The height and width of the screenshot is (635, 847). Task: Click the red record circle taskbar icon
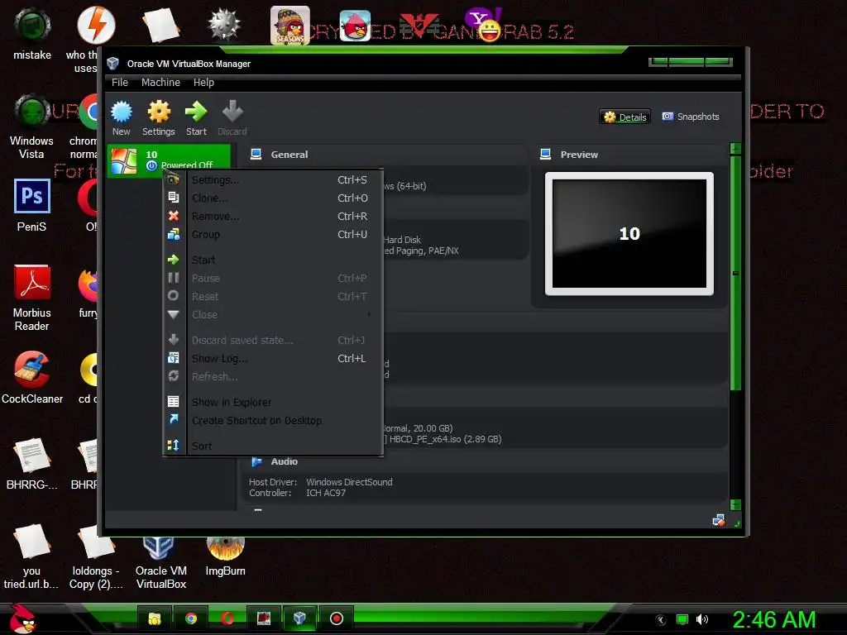coord(336,618)
